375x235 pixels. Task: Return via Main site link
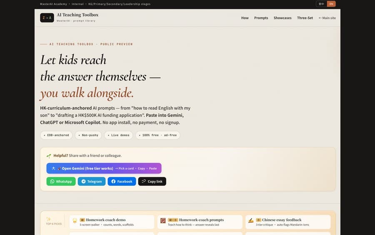(327, 18)
